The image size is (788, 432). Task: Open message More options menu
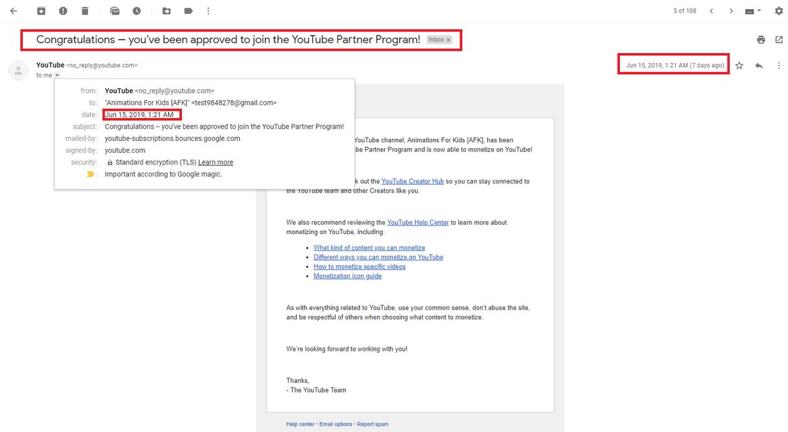[779, 66]
